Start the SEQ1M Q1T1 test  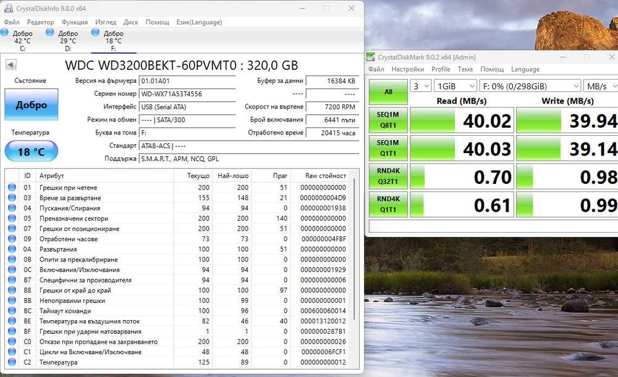tap(388, 148)
